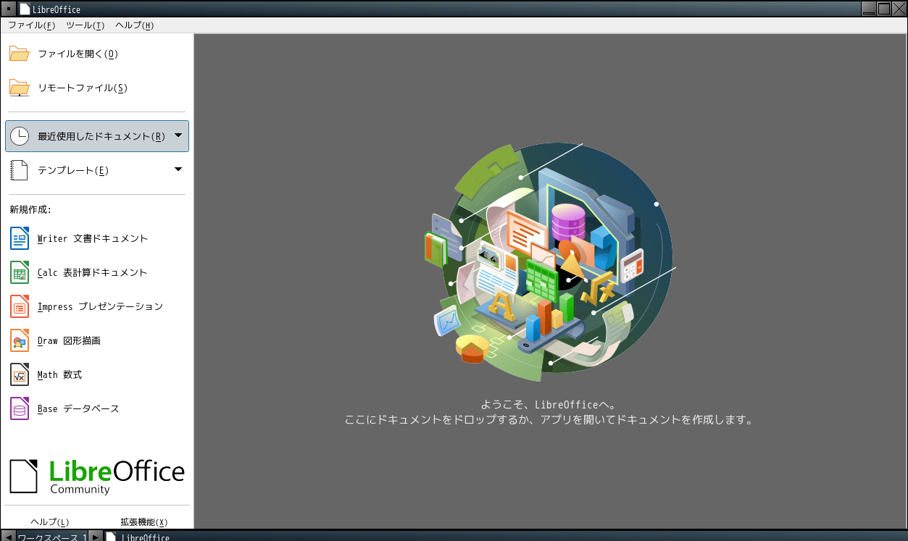Create a Calc 表計算ドキュメント
Image resolution: width=908 pixels, height=541 pixels.
[97, 272]
